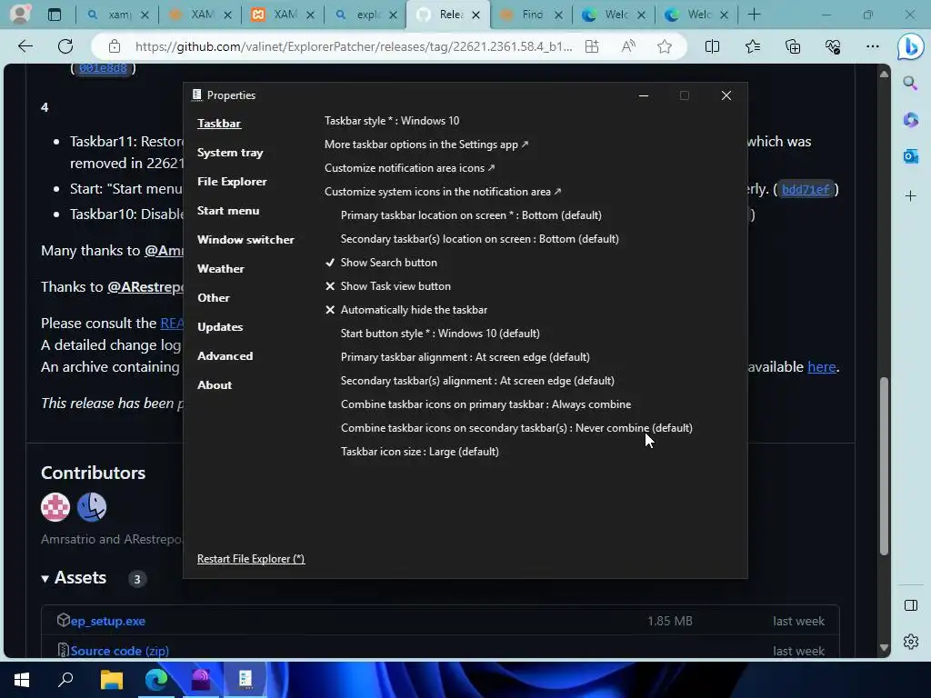Screen dimensions: 931x698
Task: Open Favorites list icon
Action: pos(752,46)
